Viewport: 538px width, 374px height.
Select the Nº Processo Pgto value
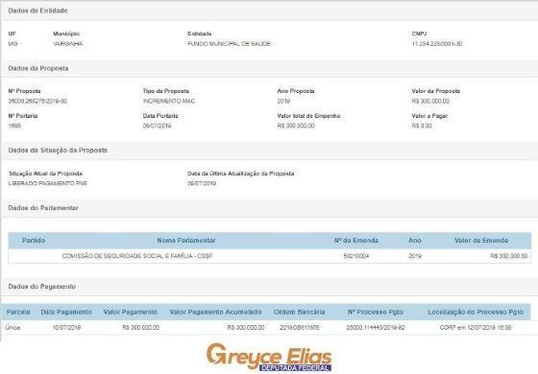point(376,327)
